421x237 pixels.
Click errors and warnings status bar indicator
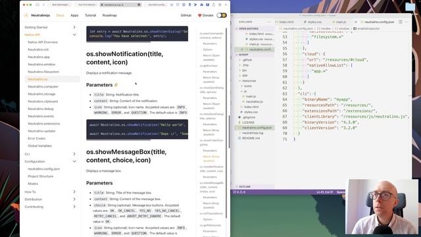coord(239,192)
